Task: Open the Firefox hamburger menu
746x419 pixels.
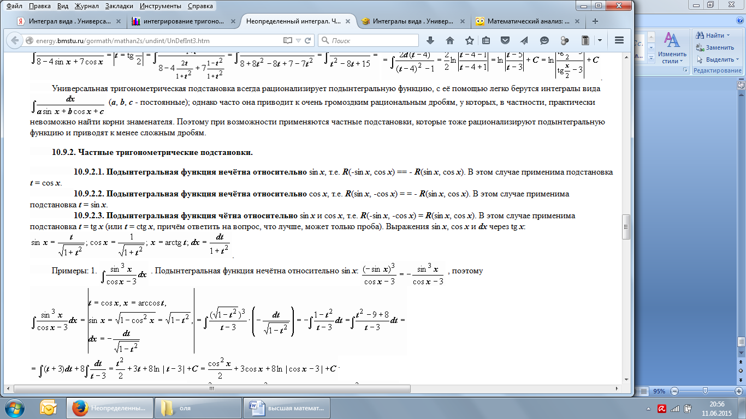Action: coord(619,40)
